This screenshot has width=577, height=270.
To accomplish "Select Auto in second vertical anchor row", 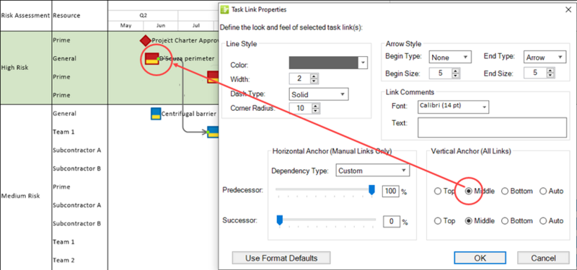I will [543, 221].
